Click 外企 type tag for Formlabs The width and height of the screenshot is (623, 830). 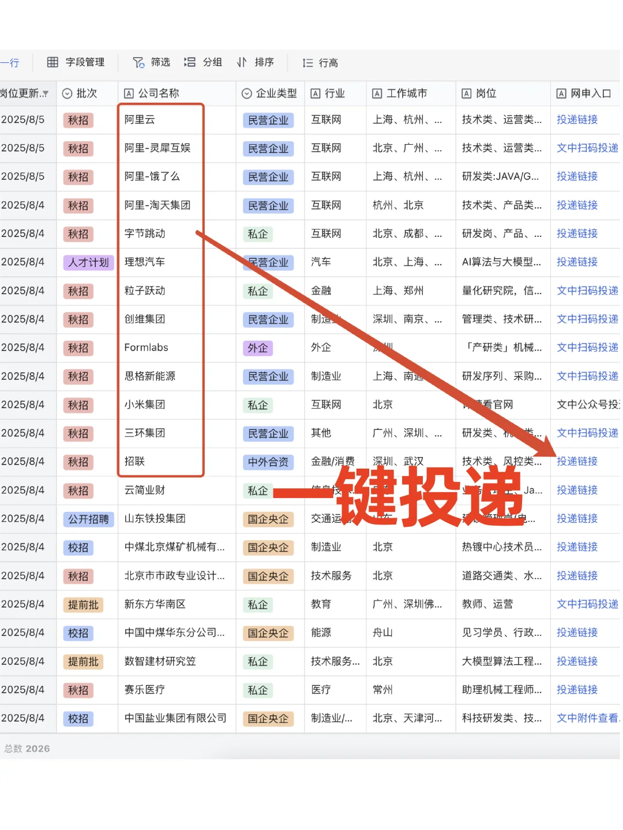258,348
